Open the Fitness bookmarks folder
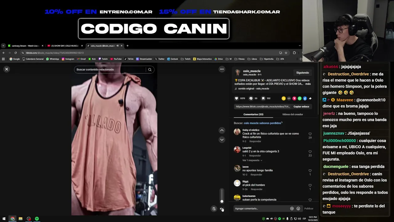This screenshot has height=222, width=394. pyautogui.click(x=239, y=59)
